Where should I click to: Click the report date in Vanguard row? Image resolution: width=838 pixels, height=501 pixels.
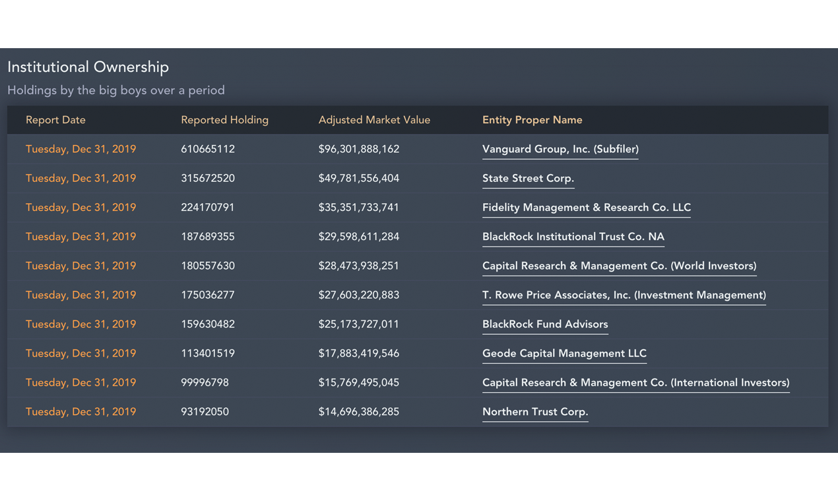(x=81, y=149)
